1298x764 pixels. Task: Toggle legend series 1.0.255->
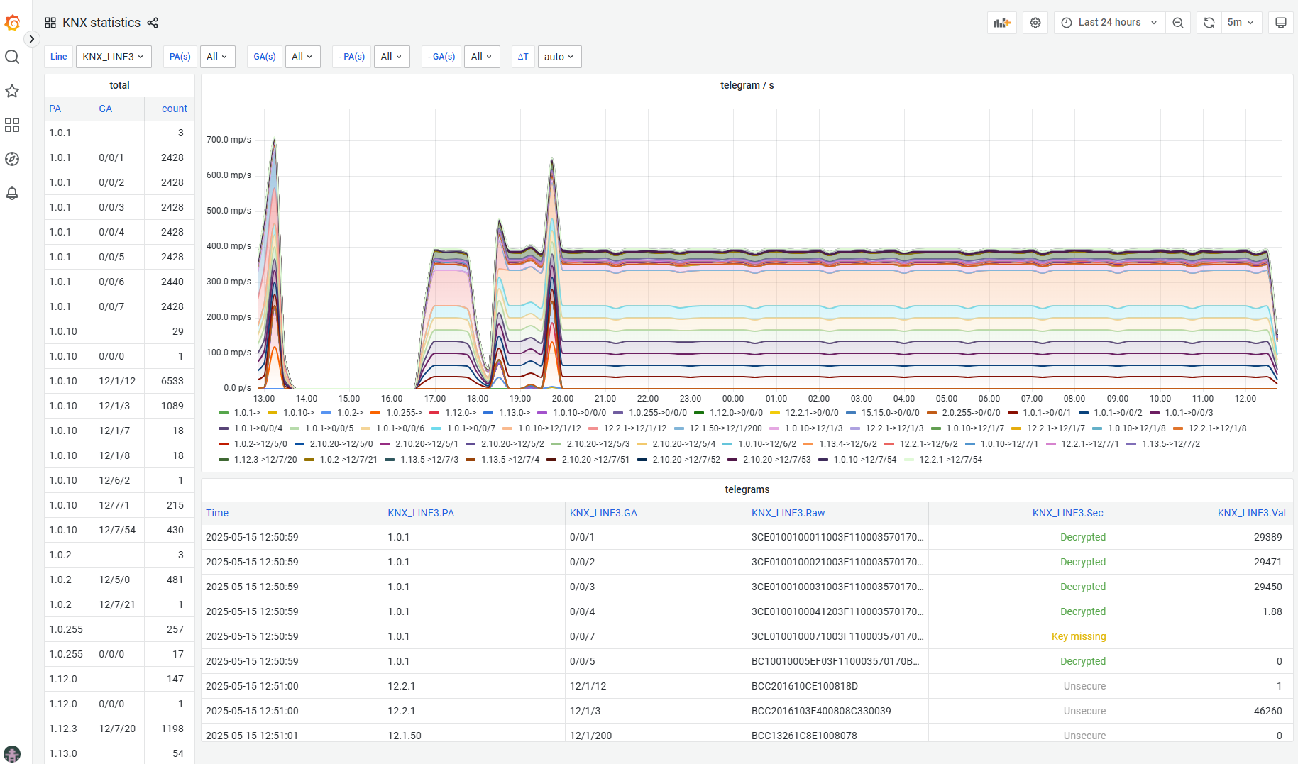(404, 413)
